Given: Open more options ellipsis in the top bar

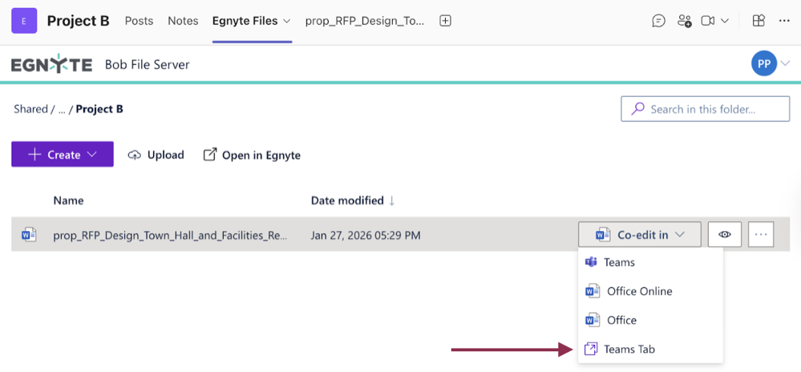Looking at the screenshot, I should [784, 21].
